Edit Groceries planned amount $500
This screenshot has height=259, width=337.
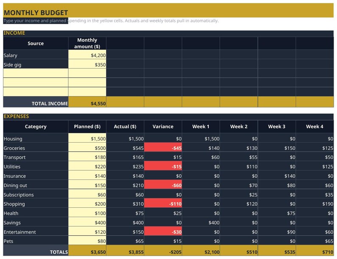coord(87,147)
